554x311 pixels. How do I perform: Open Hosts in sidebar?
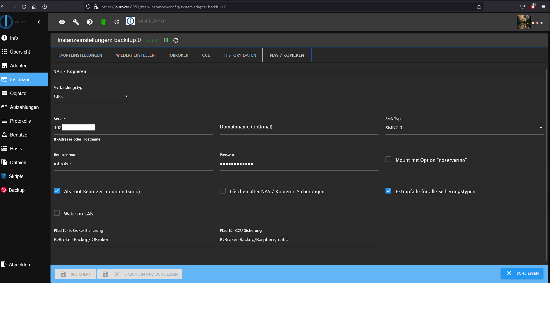pos(24,149)
